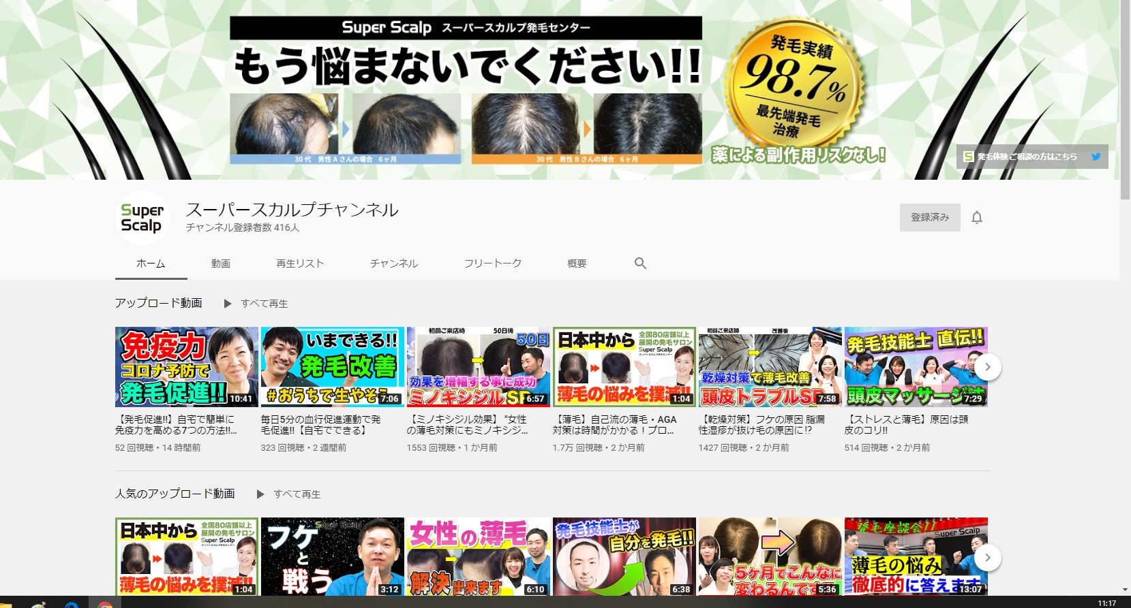Click the 1427 回視聴・2 か月前 text
The width and height of the screenshot is (1131, 608).
click(744, 448)
